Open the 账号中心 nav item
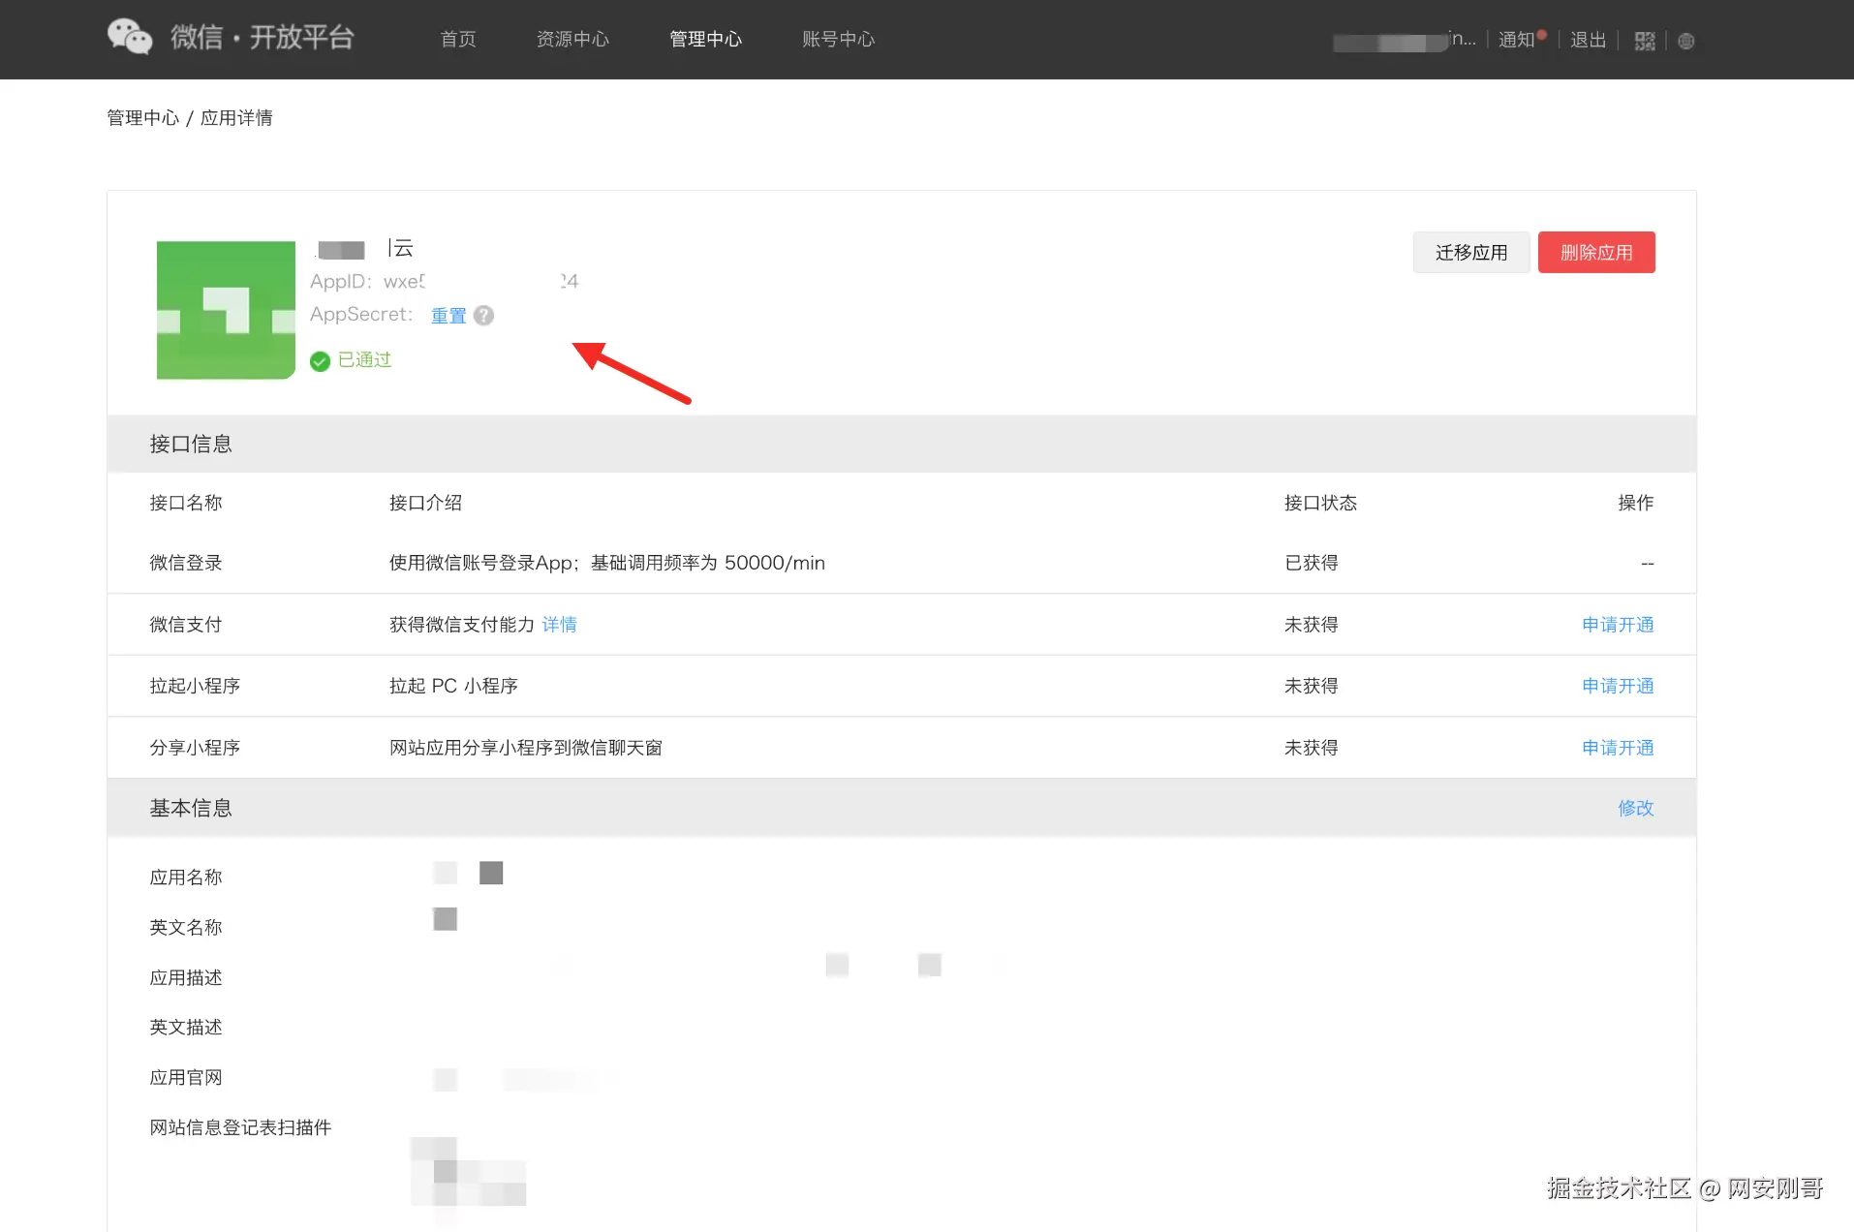 point(838,39)
